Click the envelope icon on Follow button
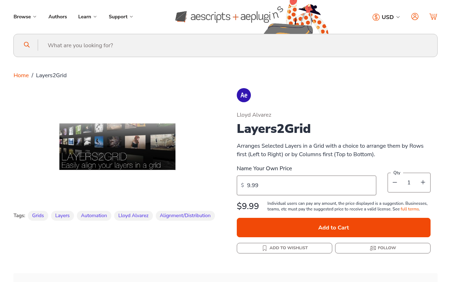The image size is (451, 282). [x=373, y=248]
